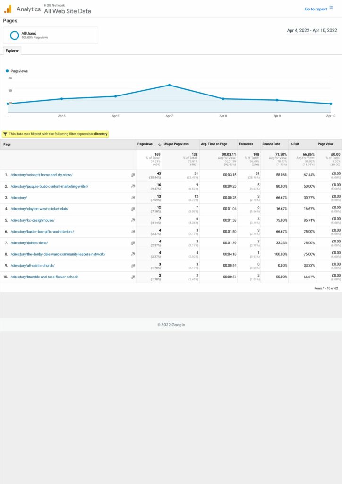342x484 pixels.
Task: Open /directory/bramble-and-rose-flower-school/ page link
Action: click(x=44, y=277)
